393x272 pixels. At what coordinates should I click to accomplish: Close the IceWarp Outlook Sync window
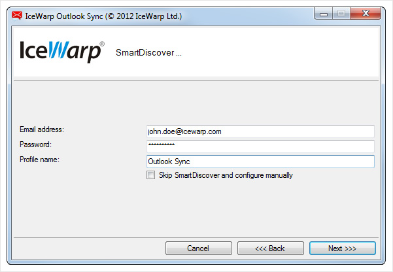tap(366, 14)
